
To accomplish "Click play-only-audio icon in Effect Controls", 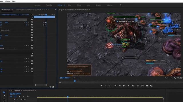I will (x=50, y=87).
